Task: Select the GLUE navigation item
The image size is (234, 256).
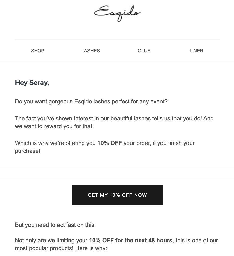Action: click(144, 51)
